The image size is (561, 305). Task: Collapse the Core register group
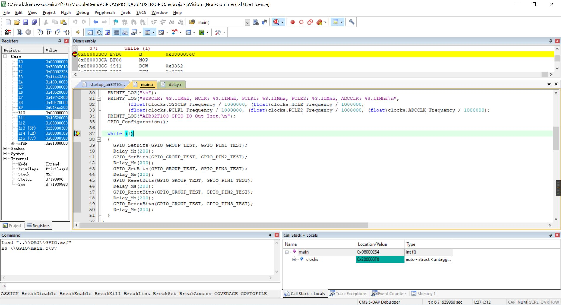(x=5, y=56)
